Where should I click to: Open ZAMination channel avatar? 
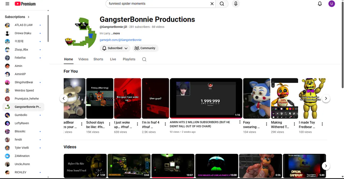(x=8, y=156)
